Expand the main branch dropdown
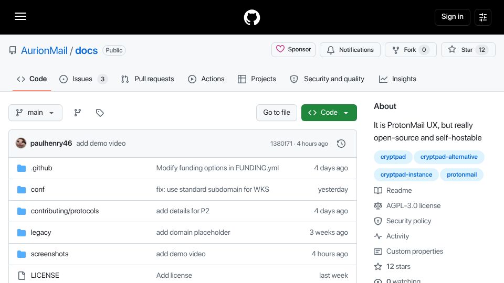This screenshot has width=504, height=283. tap(35, 113)
